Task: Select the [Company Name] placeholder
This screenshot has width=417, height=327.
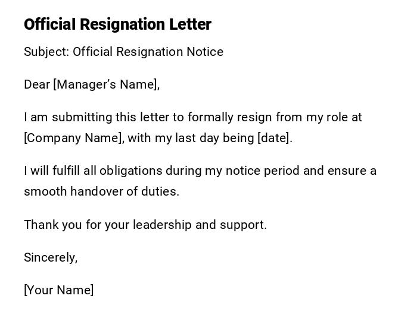Action: (74, 138)
